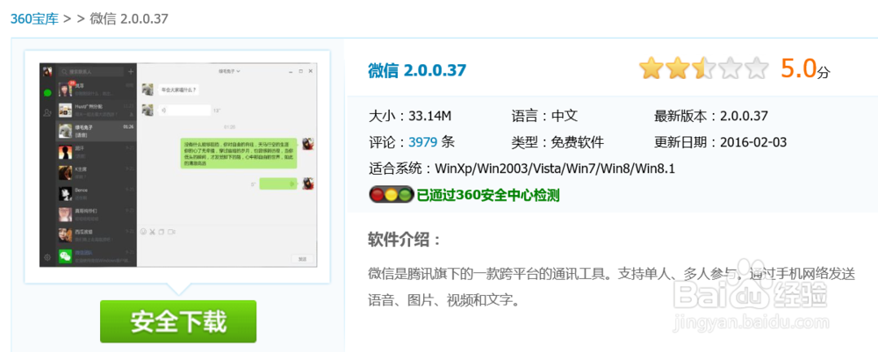This screenshot has width=878, height=352.
Task: Click the first gold rating star
Action: (x=651, y=68)
